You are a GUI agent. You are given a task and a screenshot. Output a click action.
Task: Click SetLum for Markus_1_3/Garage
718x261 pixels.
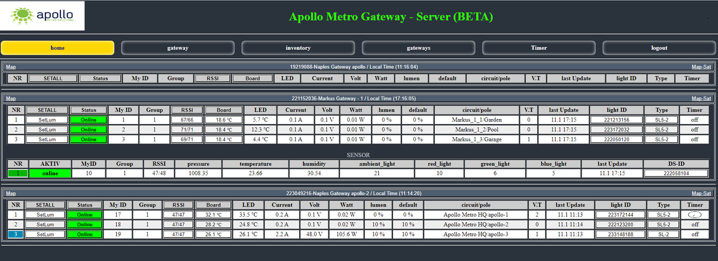47,139
